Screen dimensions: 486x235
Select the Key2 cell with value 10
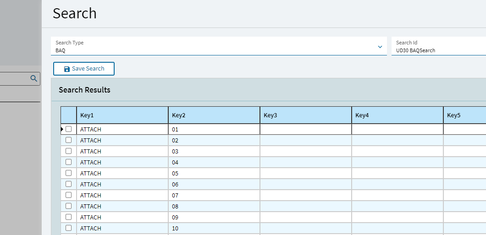[214, 228]
